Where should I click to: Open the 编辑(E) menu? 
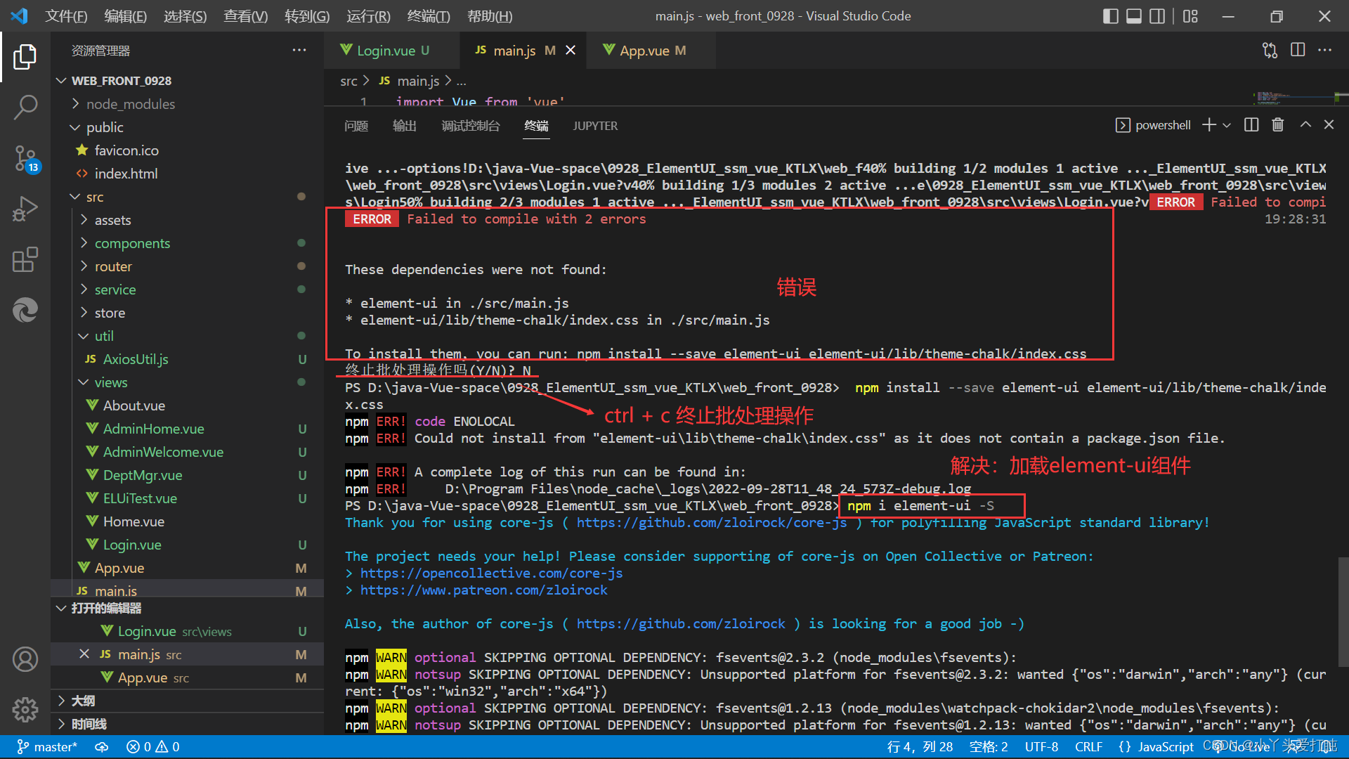click(x=126, y=16)
